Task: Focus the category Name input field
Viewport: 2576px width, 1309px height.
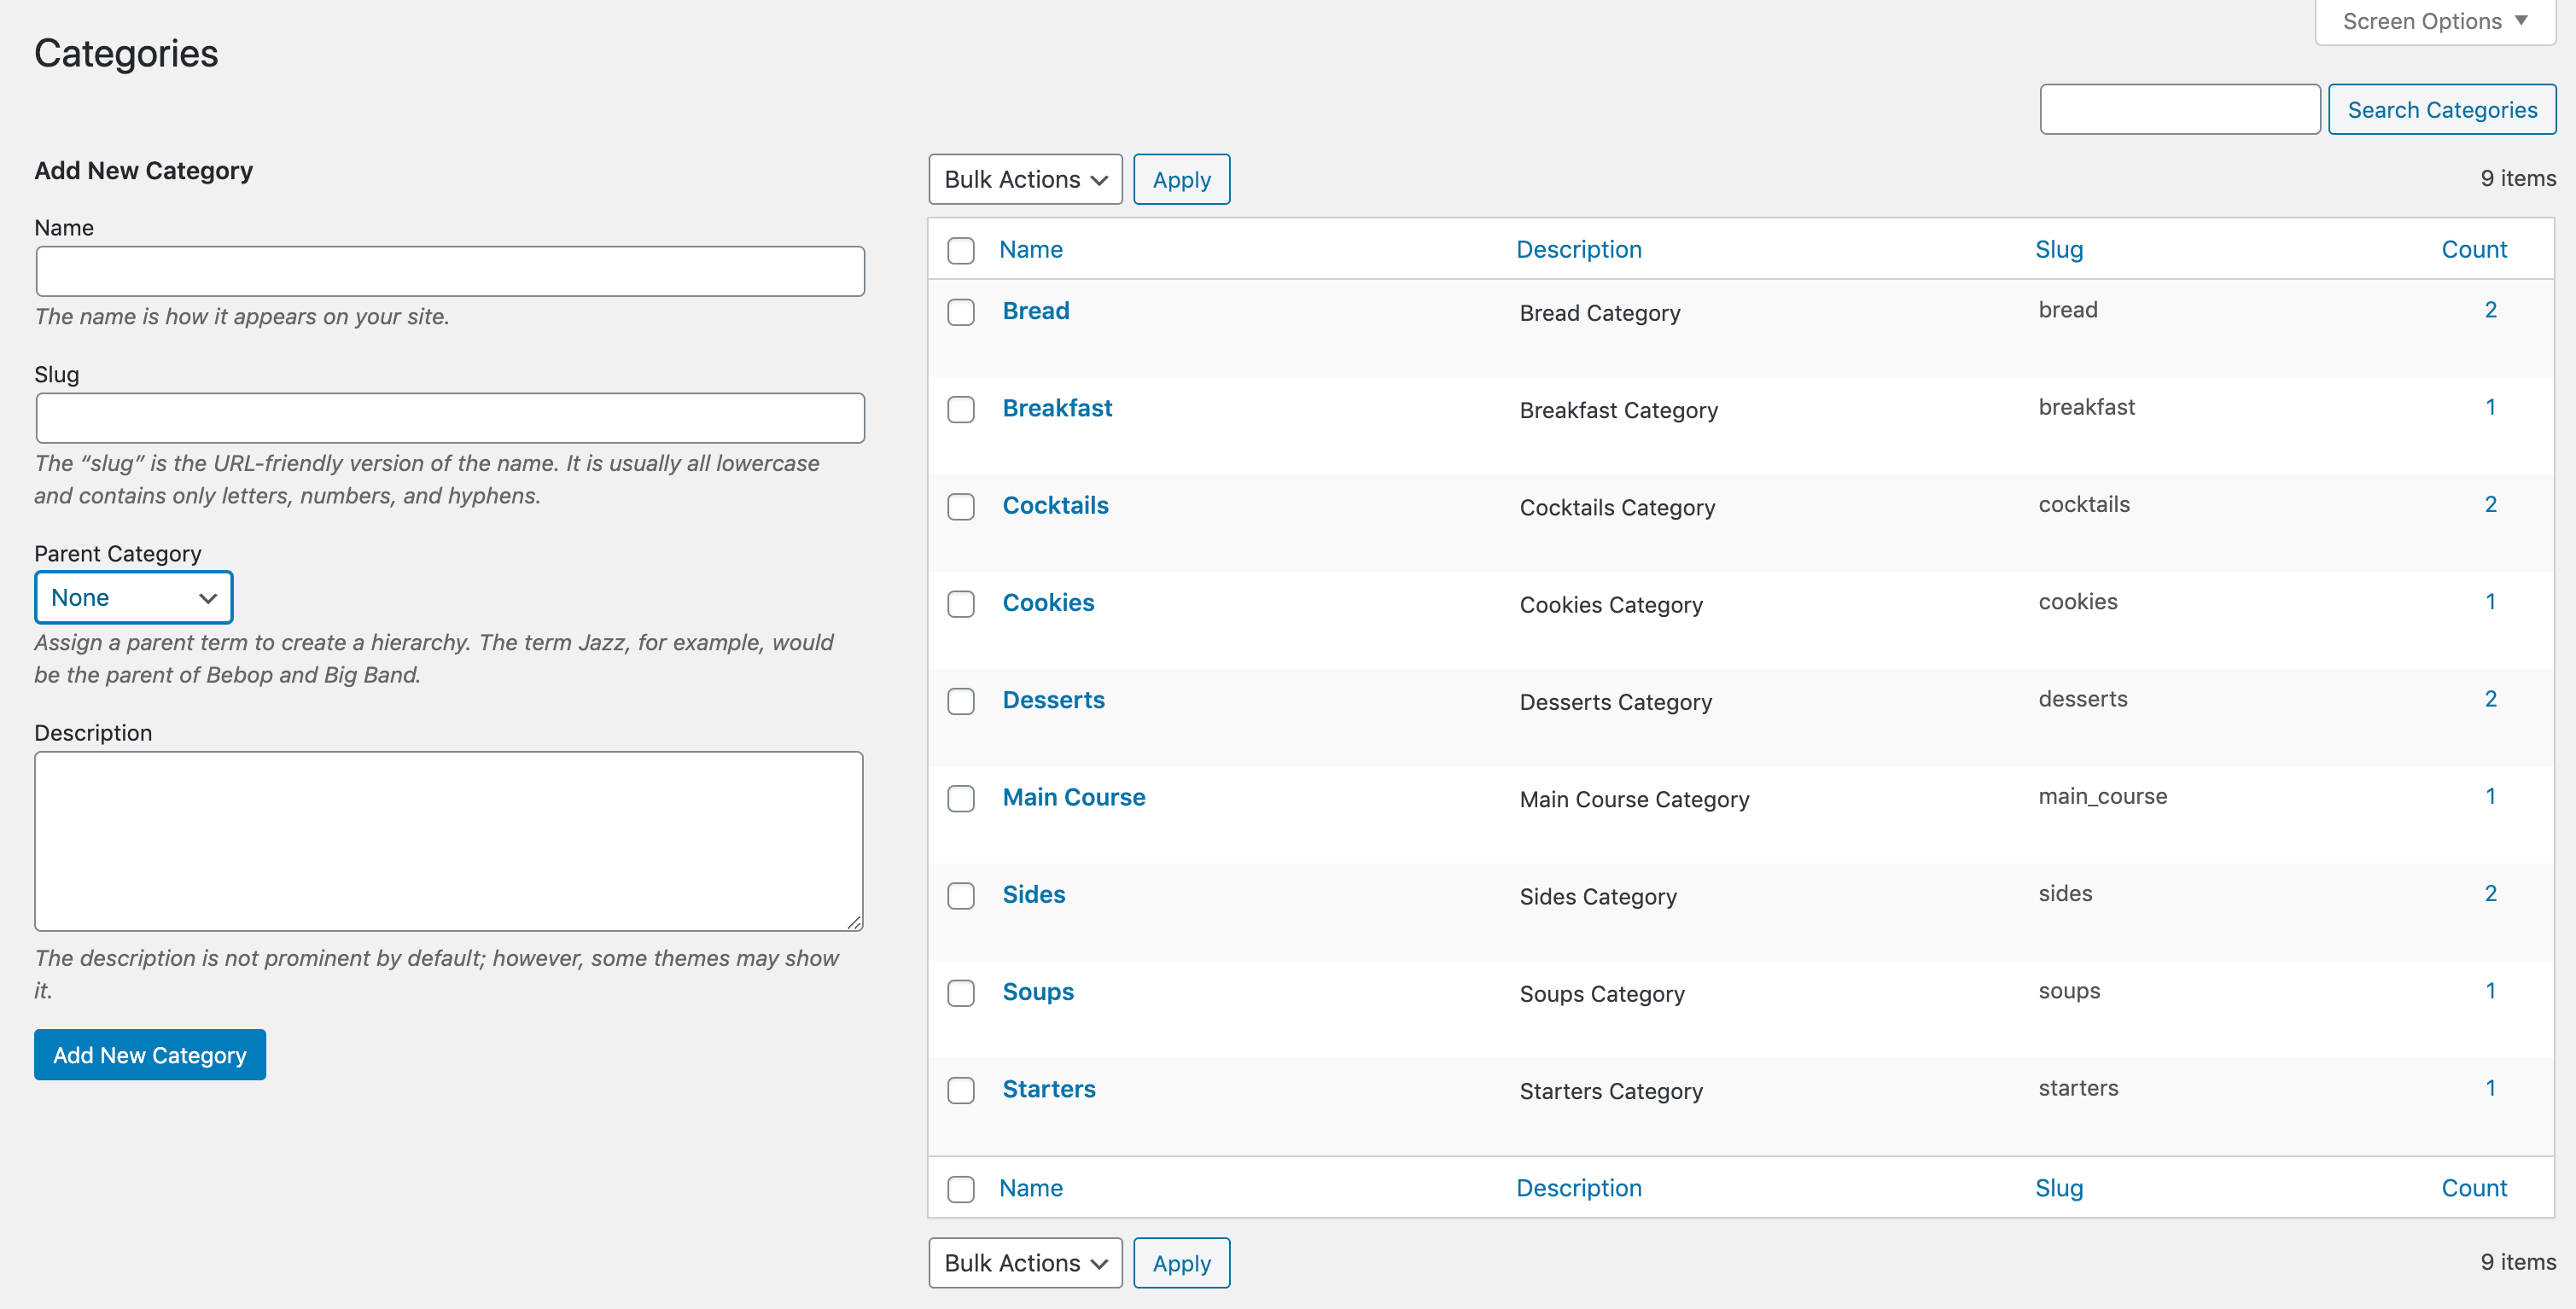Action: (x=450, y=271)
